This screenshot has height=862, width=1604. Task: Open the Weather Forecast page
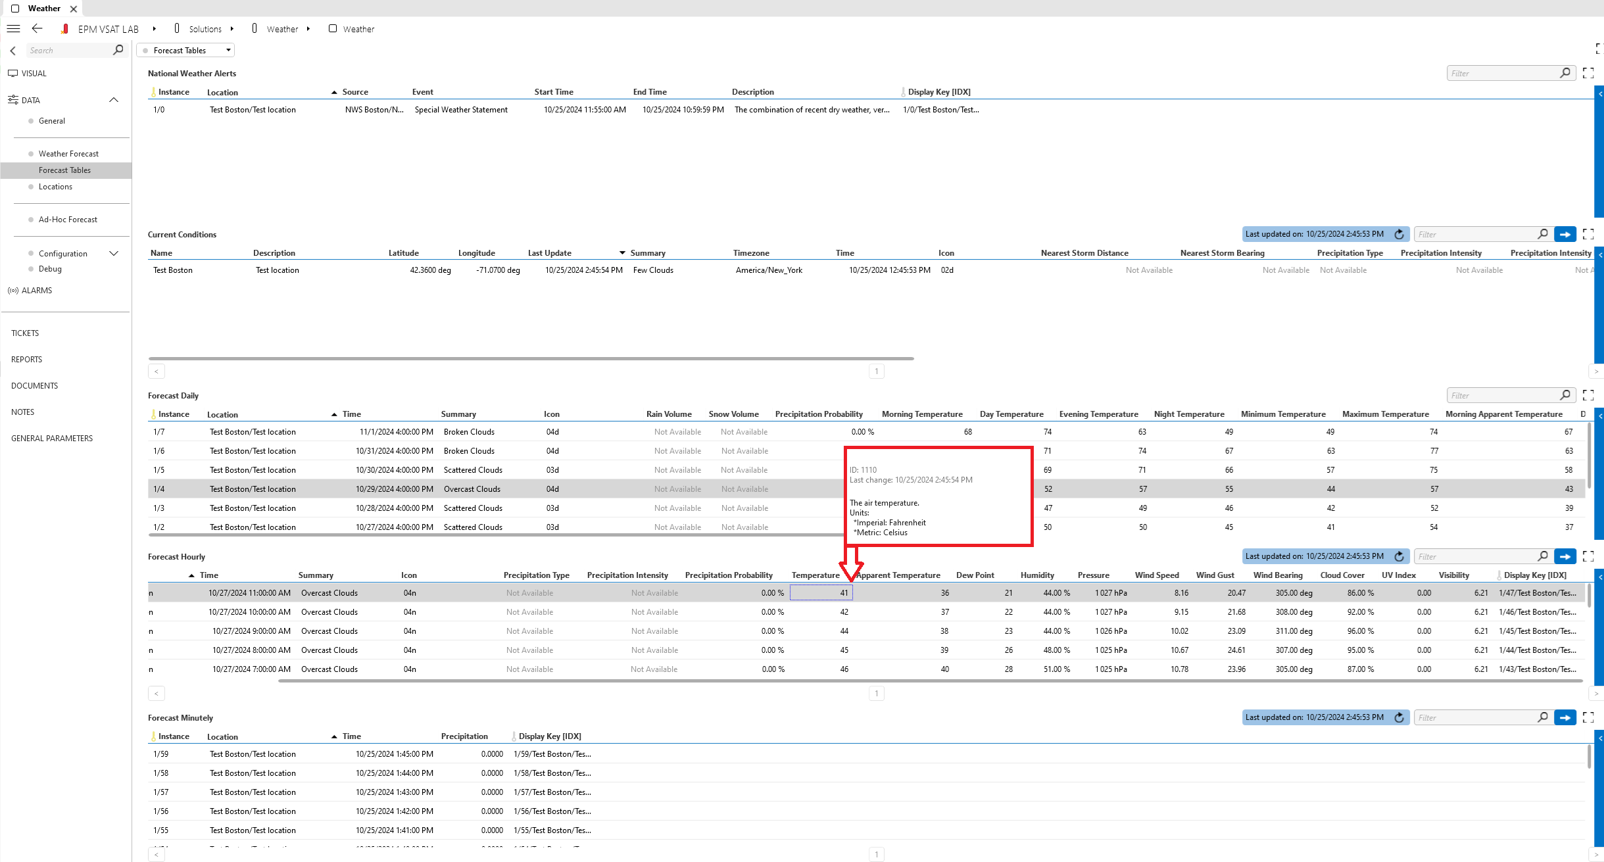[x=68, y=154]
